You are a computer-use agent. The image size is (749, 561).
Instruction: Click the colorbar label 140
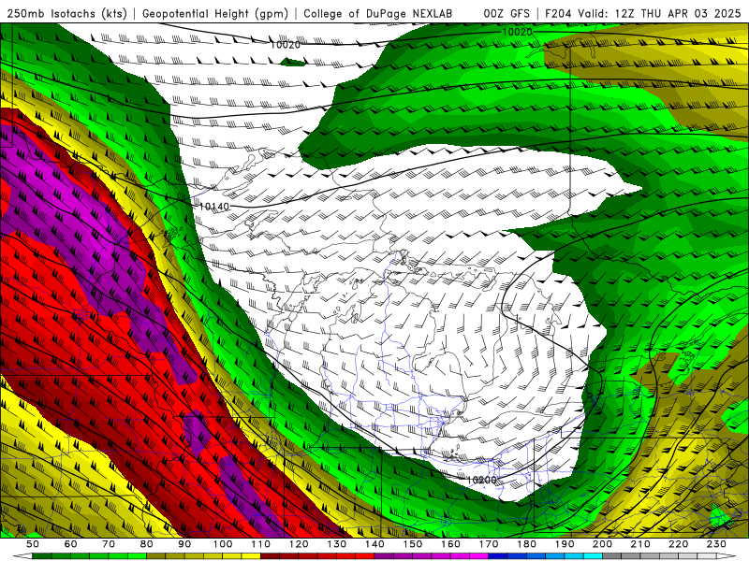coord(374,544)
